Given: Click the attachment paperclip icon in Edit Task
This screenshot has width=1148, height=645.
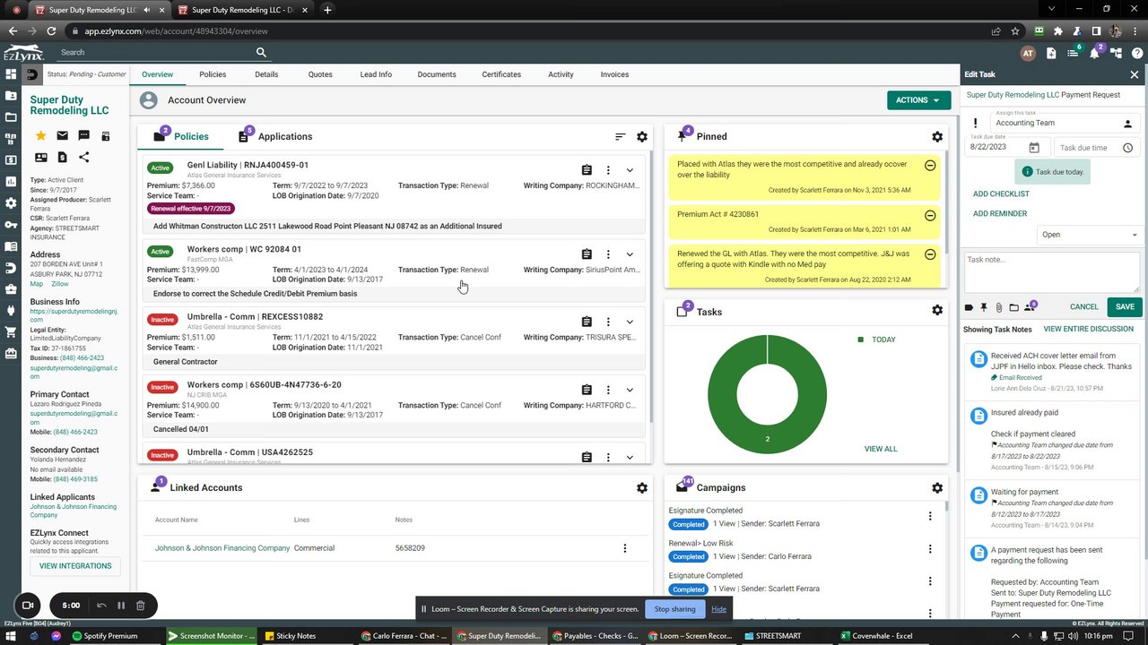Looking at the screenshot, I should 998,307.
